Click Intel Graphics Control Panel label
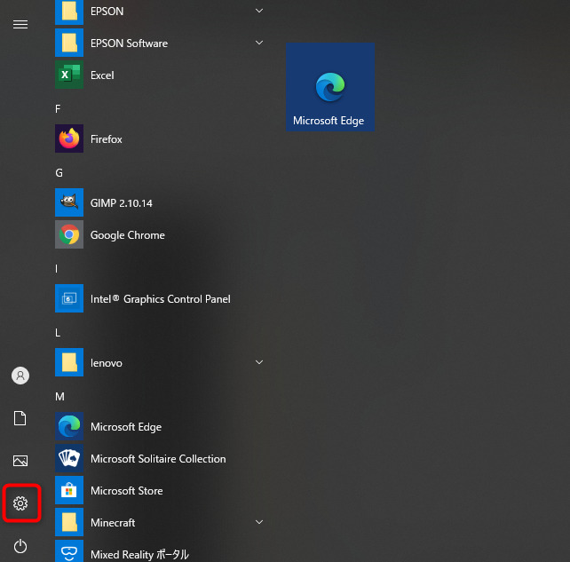Image resolution: width=570 pixels, height=562 pixels. pyautogui.click(x=161, y=299)
